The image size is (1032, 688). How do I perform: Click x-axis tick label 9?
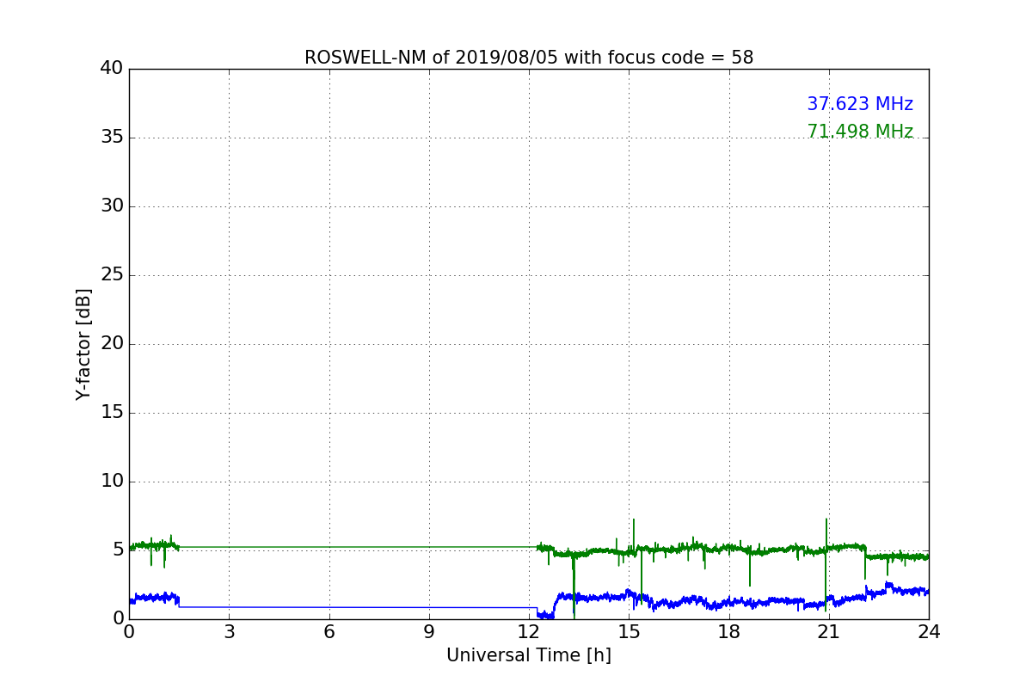pyautogui.click(x=429, y=631)
